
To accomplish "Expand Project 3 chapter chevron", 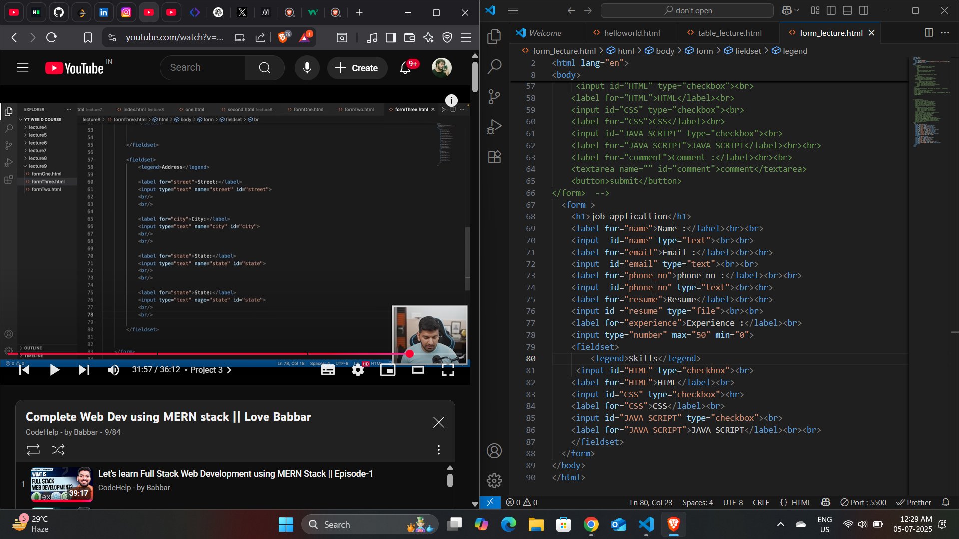I will point(229,370).
